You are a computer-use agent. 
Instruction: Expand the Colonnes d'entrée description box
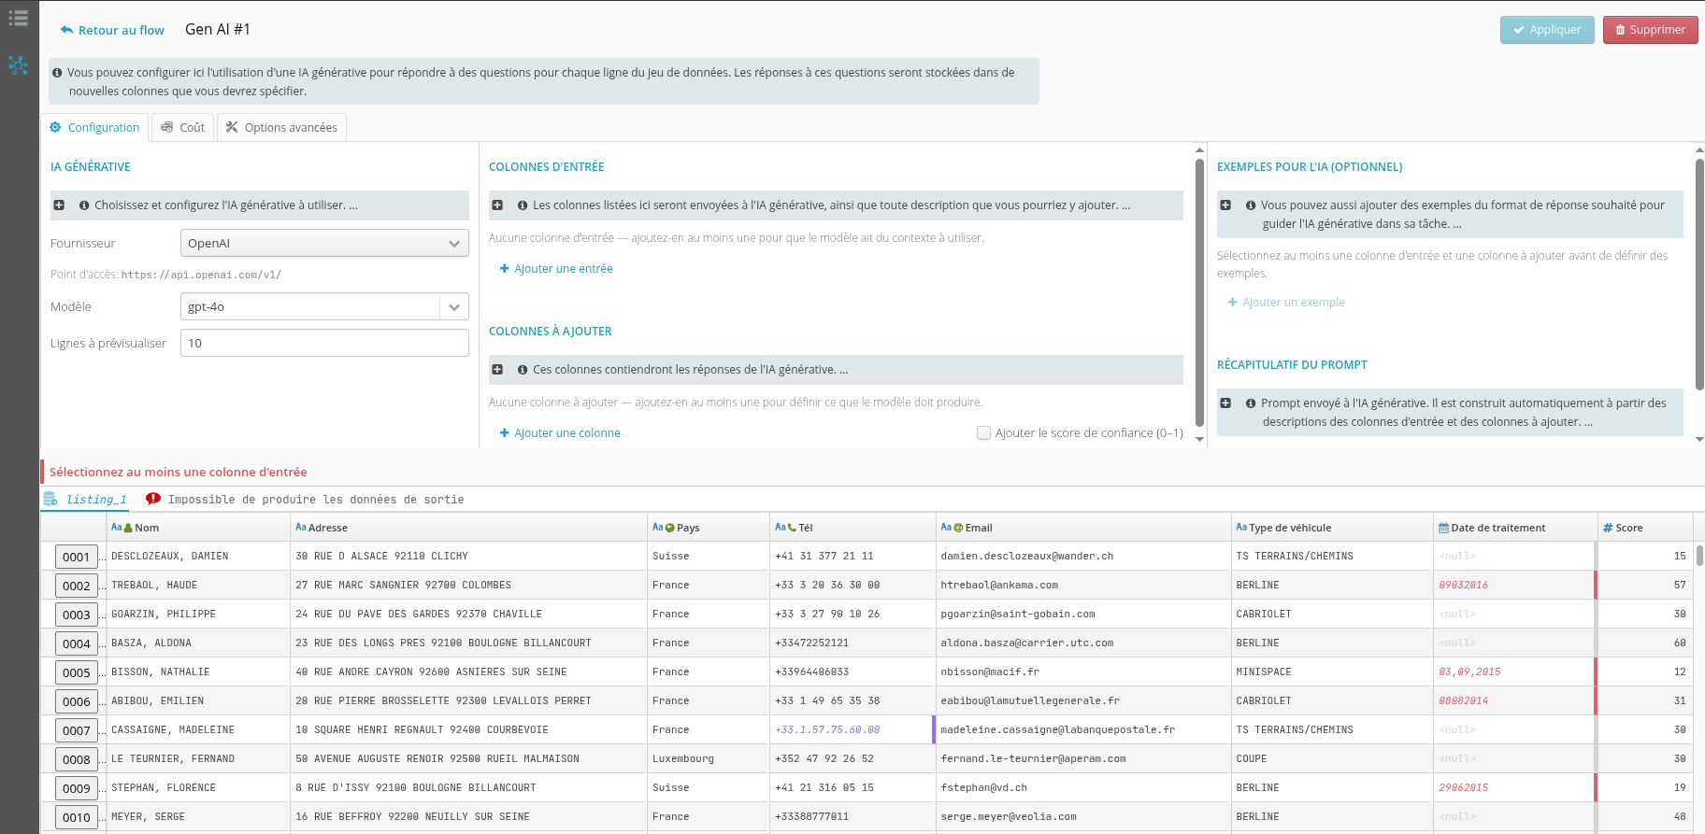[497, 205]
